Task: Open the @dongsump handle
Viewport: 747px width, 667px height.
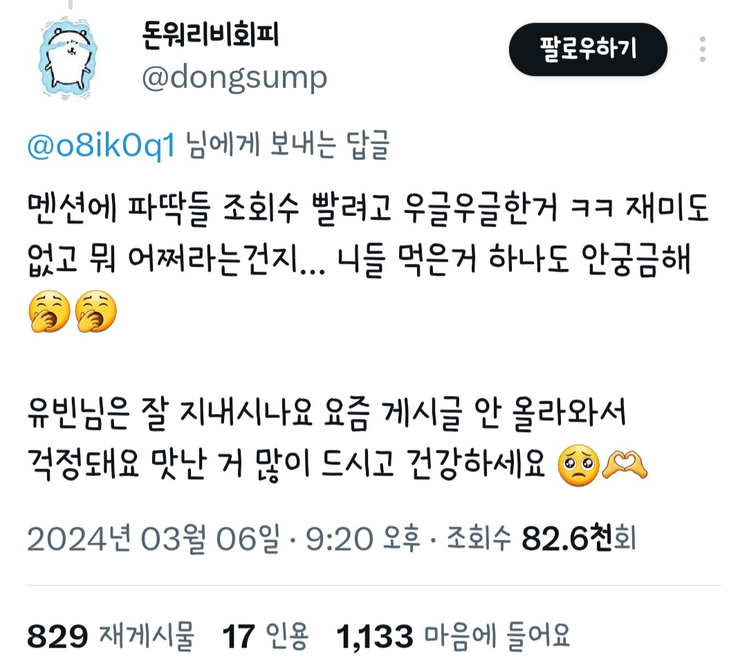Action: [x=234, y=77]
